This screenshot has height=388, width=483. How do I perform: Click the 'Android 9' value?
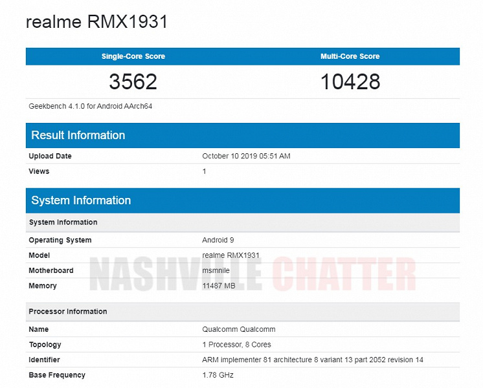(x=218, y=240)
